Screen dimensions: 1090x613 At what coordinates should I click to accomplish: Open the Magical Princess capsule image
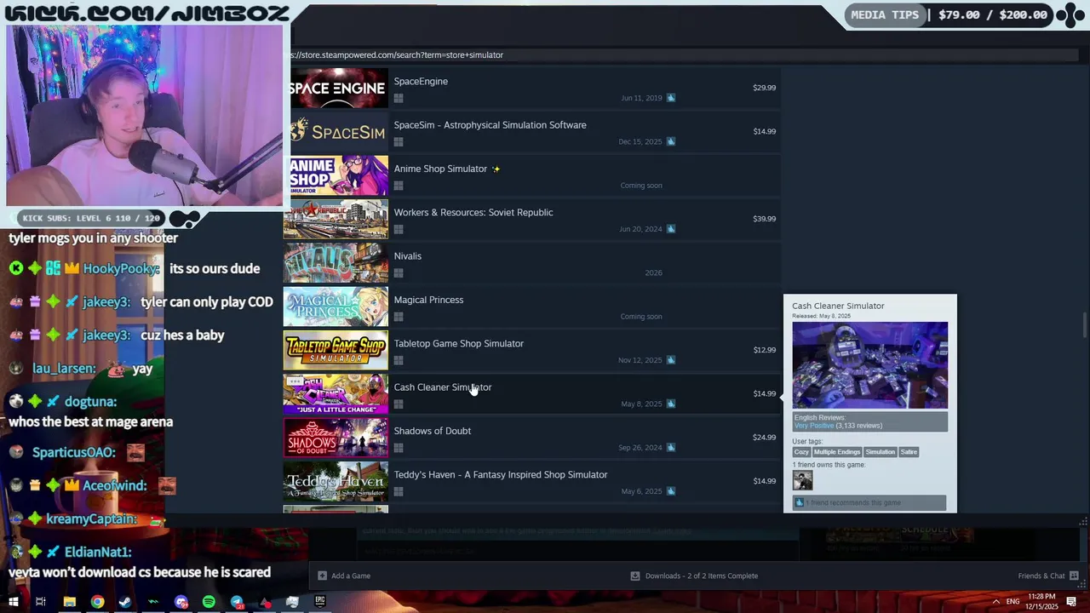(336, 306)
